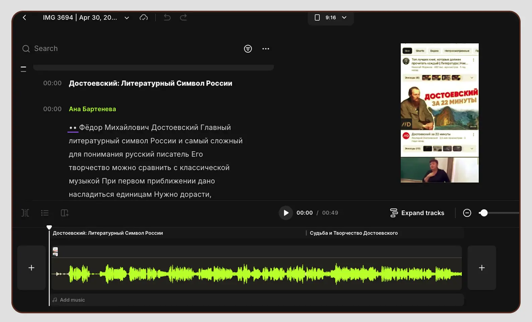
Task: Click the add layout panel icon
Action: [x=65, y=213]
